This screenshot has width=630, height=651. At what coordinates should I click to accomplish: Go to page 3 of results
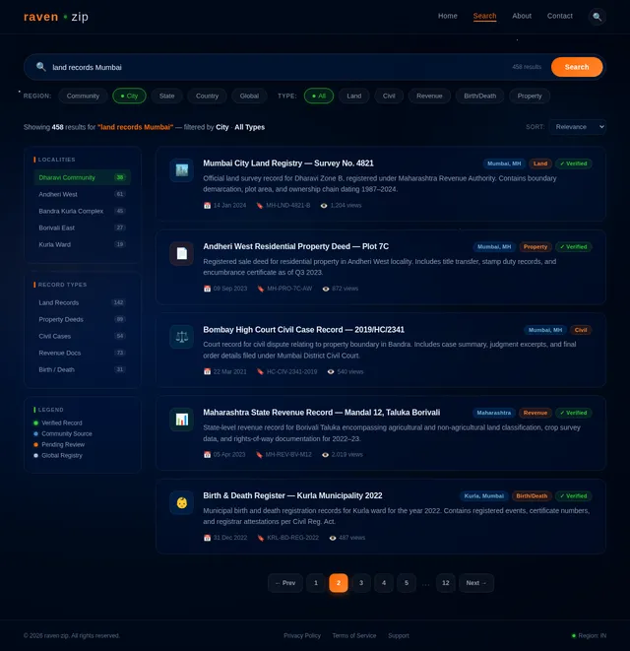click(x=361, y=583)
